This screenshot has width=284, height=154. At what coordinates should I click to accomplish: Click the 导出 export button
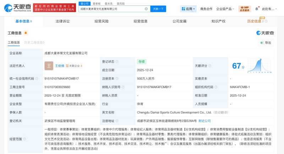[x=266, y=43]
